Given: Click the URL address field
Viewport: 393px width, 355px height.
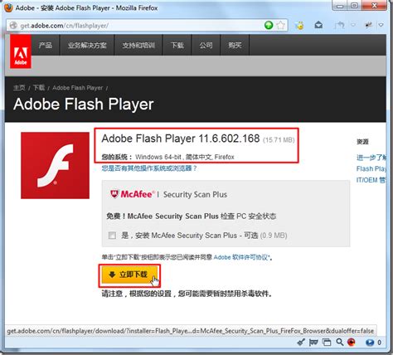Looking at the screenshot, I should [x=135, y=26].
